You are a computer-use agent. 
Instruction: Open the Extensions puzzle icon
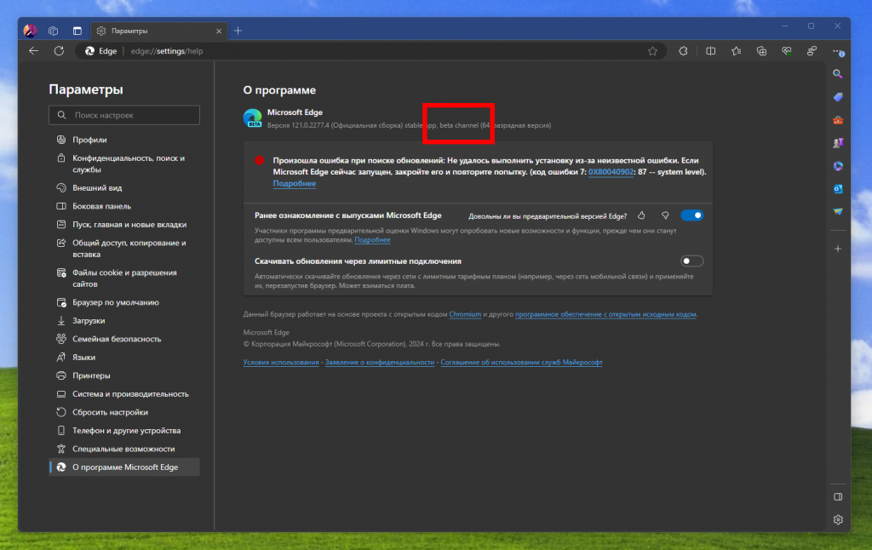tap(684, 51)
